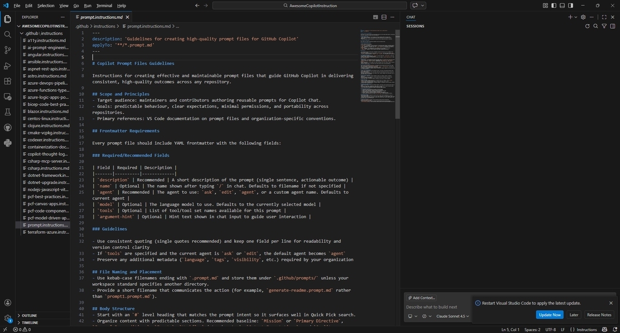Open the View menu
Screen dimensions: 620x333
pyautogui.click(x=64, y=5)
